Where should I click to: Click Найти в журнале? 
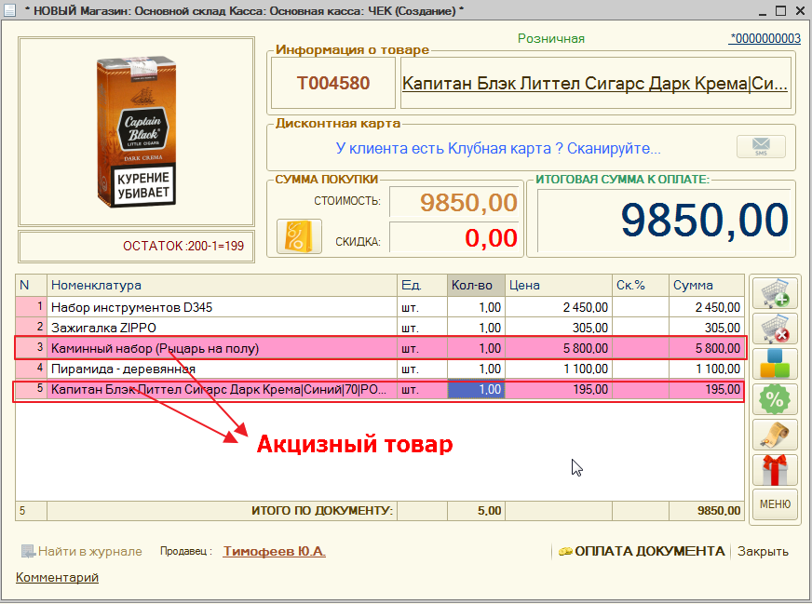(x=81, y=552)
